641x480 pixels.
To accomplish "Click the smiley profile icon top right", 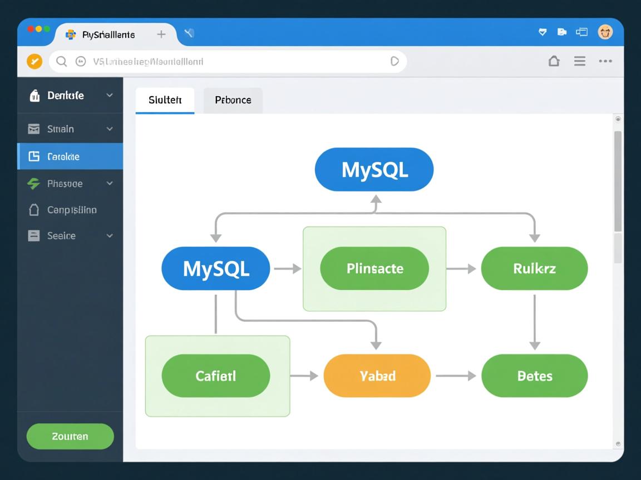I will coord(607,32).
